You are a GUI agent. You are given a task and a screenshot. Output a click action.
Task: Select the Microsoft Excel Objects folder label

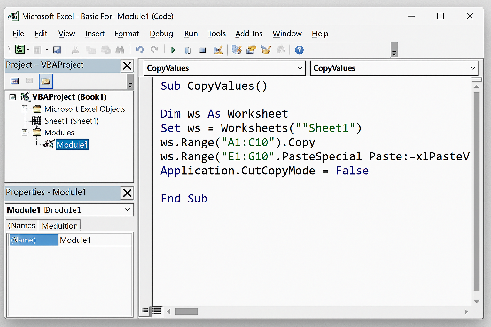pyautogui.click(x=85, y=109)
